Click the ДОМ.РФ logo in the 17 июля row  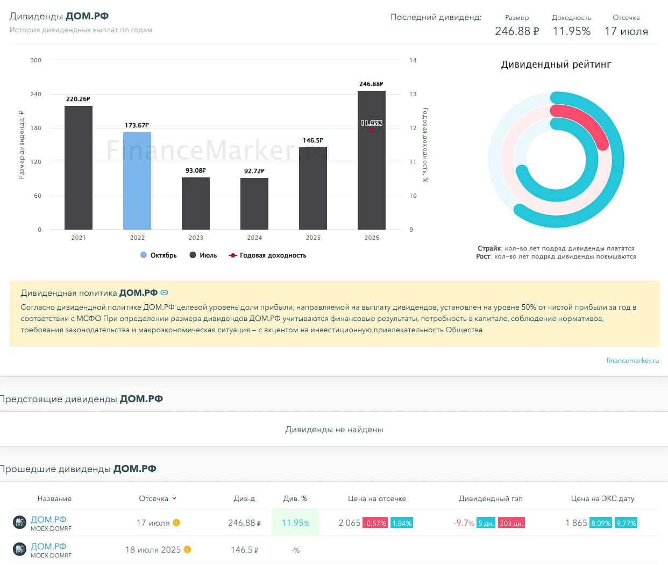click(x=20, y=522)
